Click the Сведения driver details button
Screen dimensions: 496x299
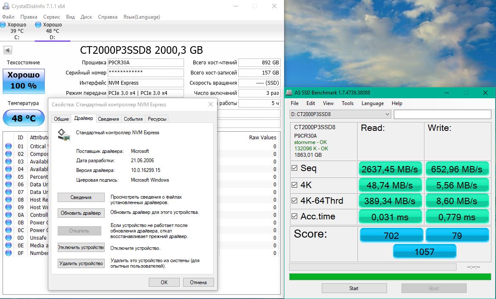point(81,197)
